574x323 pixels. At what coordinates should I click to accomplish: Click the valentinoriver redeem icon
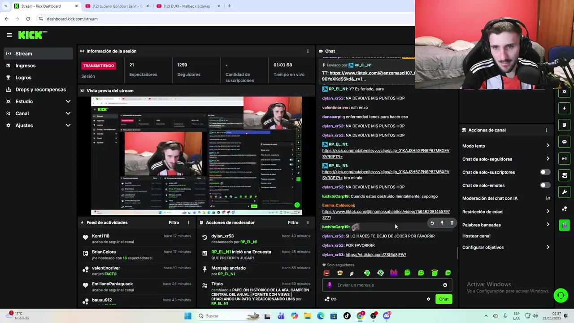click(85, 270)
